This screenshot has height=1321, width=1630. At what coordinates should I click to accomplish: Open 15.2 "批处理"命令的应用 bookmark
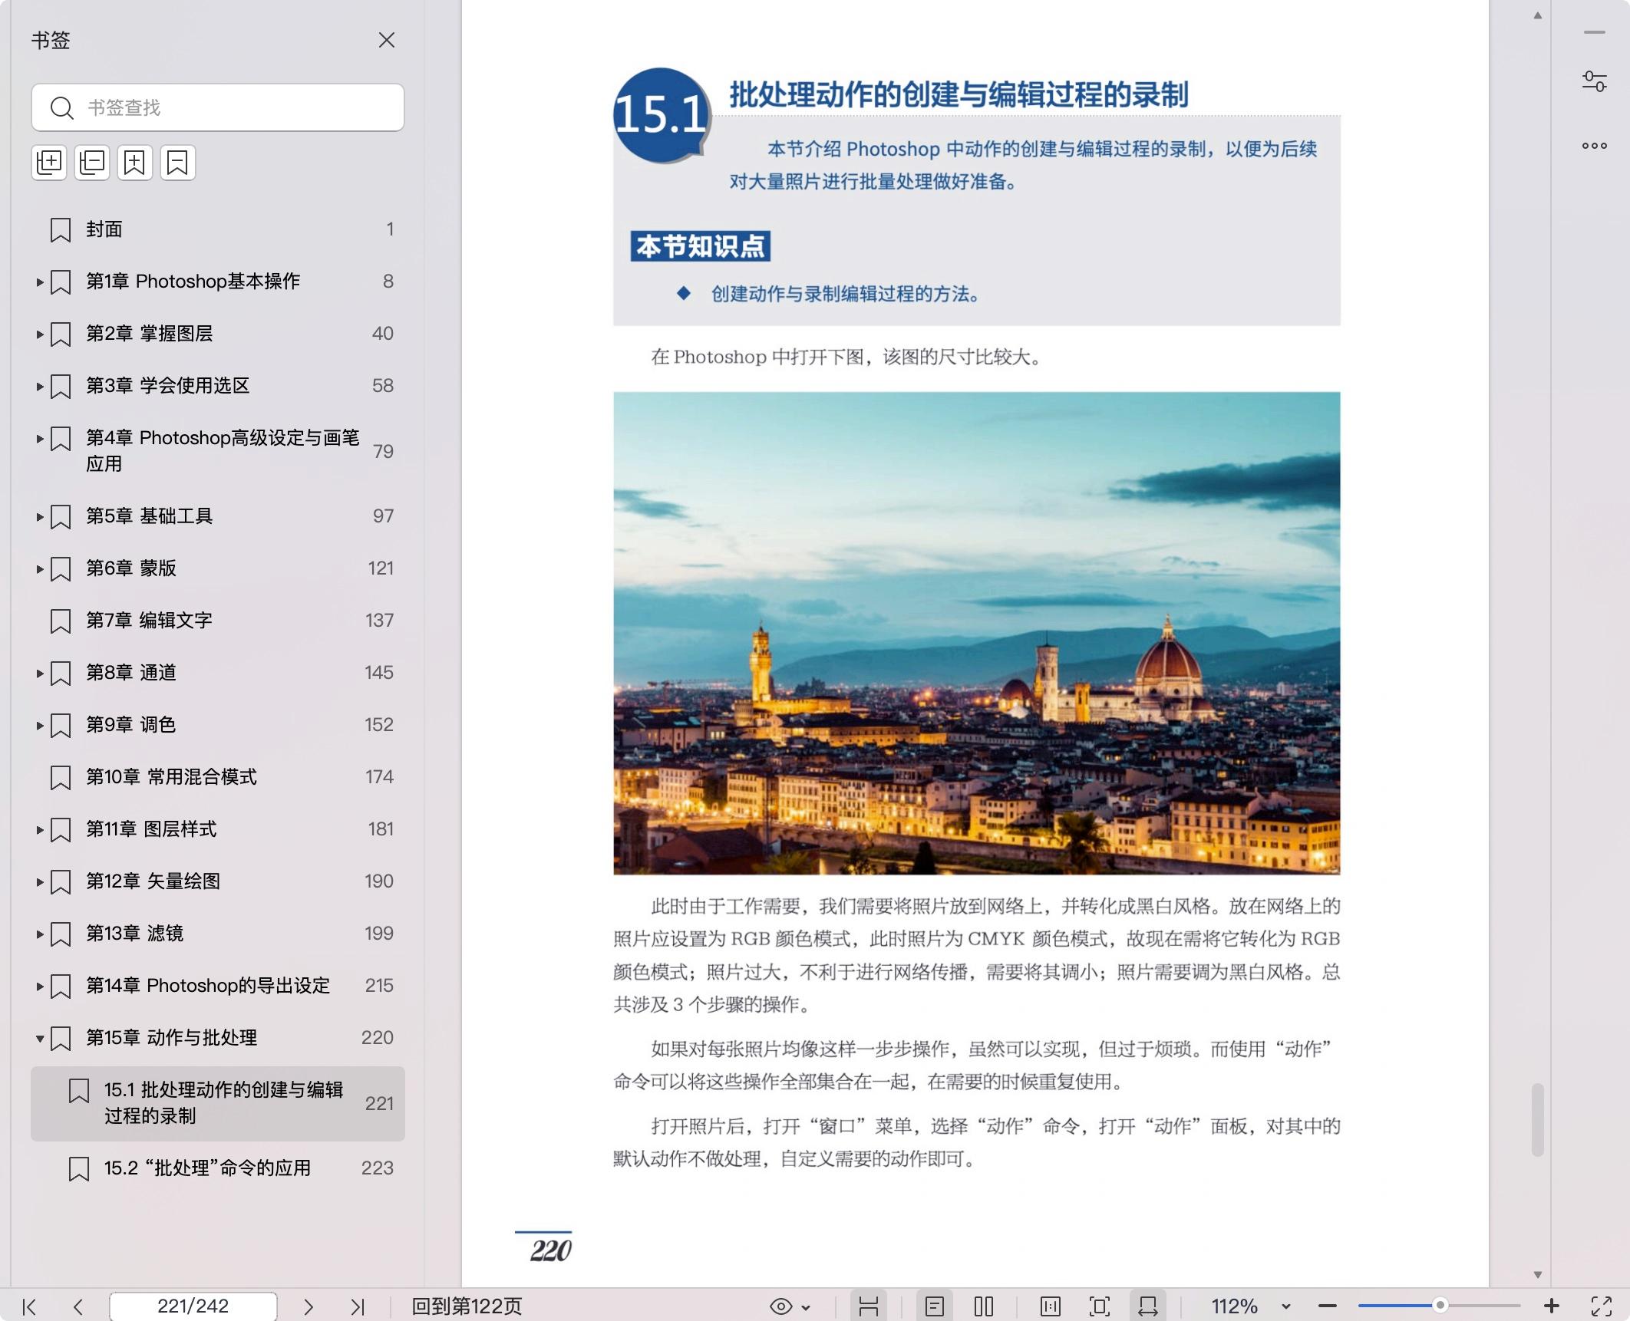click(x=218, y=1168)
